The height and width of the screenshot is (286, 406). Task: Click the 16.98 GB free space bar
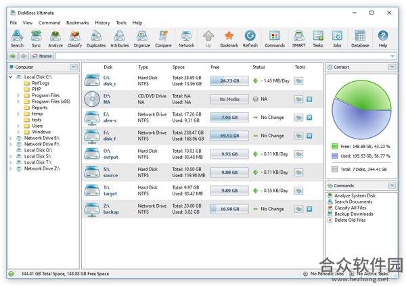(229, 209)
